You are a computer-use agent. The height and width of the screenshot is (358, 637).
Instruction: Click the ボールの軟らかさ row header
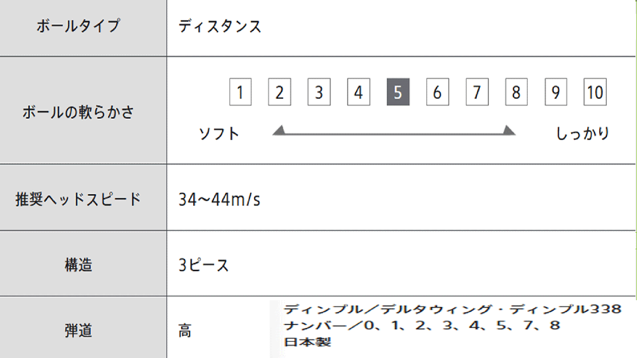coord(79,112)
